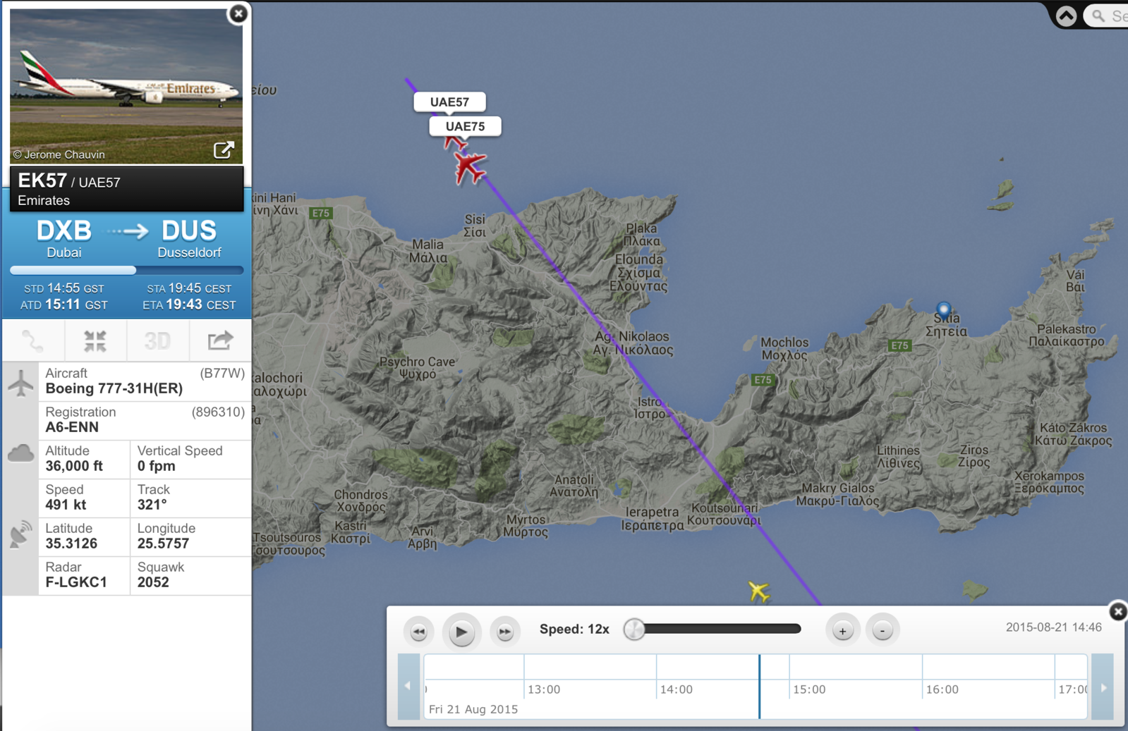Click the playback speed slider handle
This screenshot has height=731, width=1128.
tap(634, 629)
